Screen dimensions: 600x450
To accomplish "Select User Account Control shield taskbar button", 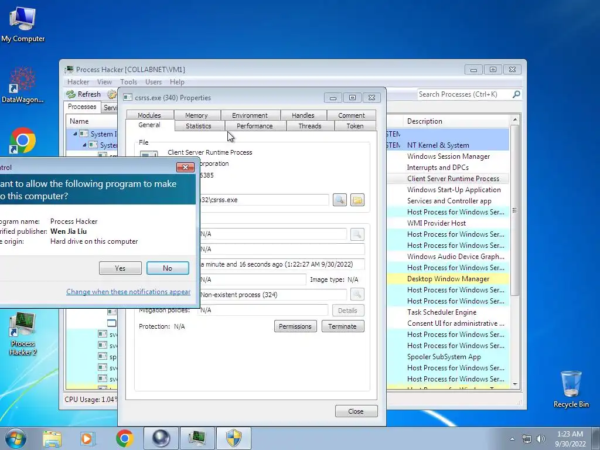I will (x=233, y=438).
